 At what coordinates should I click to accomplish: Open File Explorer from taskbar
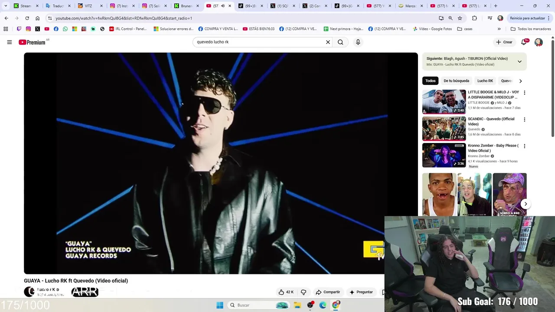(x=297, y=305)
